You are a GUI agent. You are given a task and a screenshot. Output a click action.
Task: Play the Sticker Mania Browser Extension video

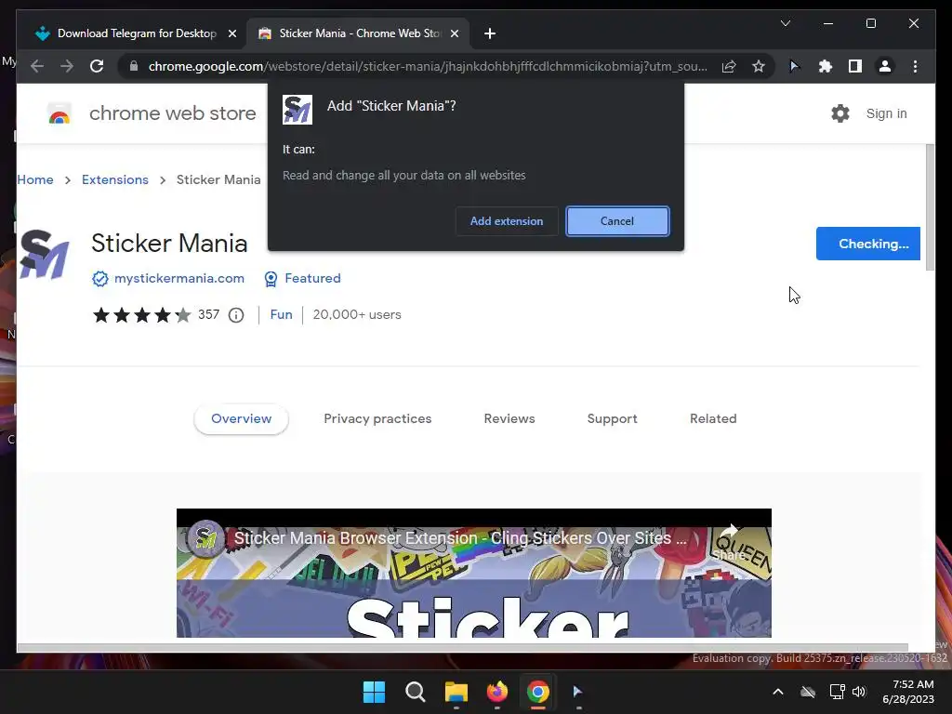click(x=473, y=574)
